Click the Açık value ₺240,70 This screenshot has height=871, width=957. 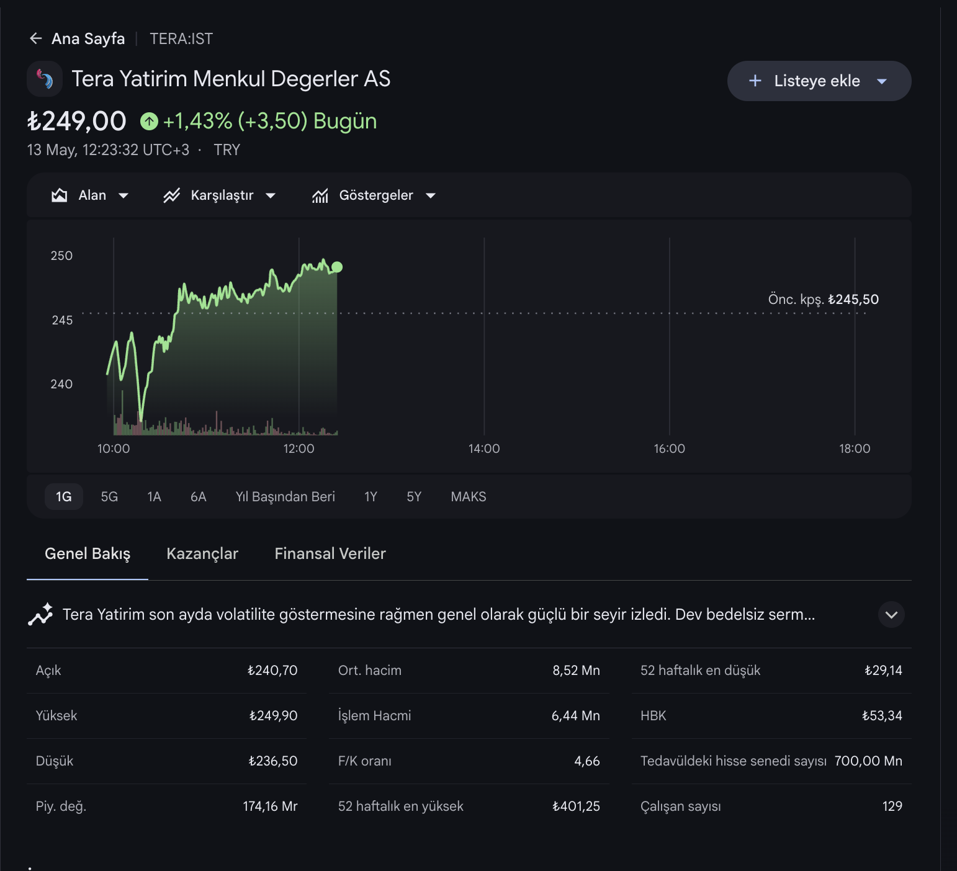coord(272,671)
